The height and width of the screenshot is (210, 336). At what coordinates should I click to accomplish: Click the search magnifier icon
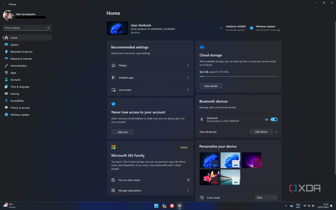click(x=48, y=28)
